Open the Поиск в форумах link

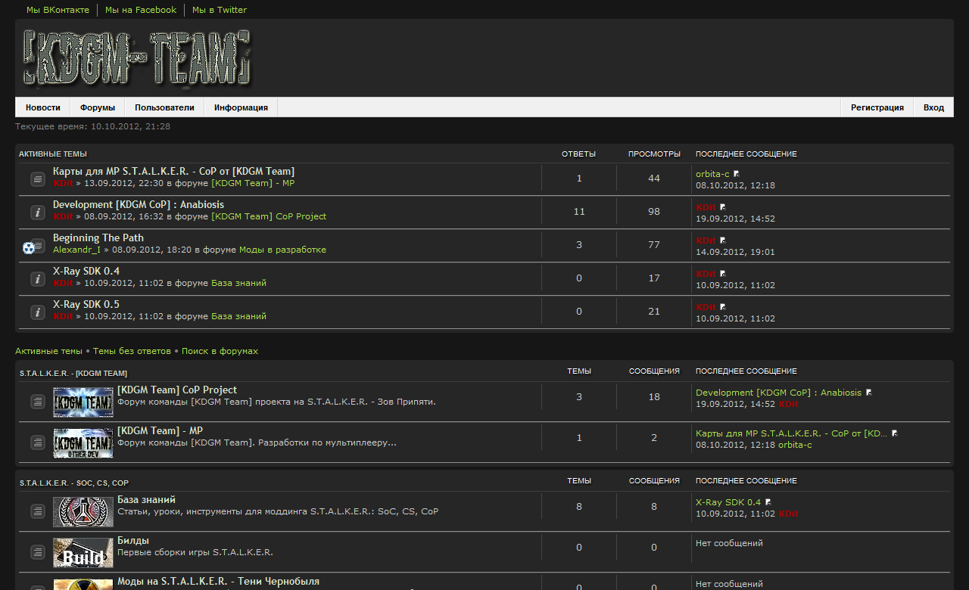tap(220, 351)
